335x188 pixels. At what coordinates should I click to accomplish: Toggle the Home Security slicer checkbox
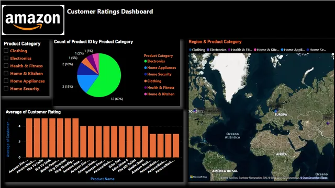pyautogui.click(x=6, y=88)
